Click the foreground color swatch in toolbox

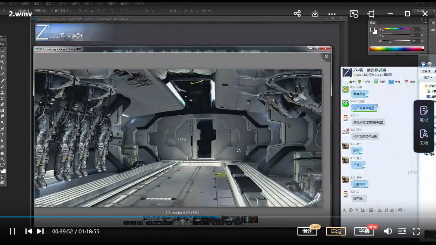click(2, 168)
